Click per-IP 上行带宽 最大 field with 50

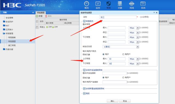point(116,59)
